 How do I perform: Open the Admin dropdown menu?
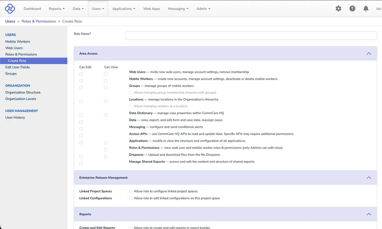[203, 9]
